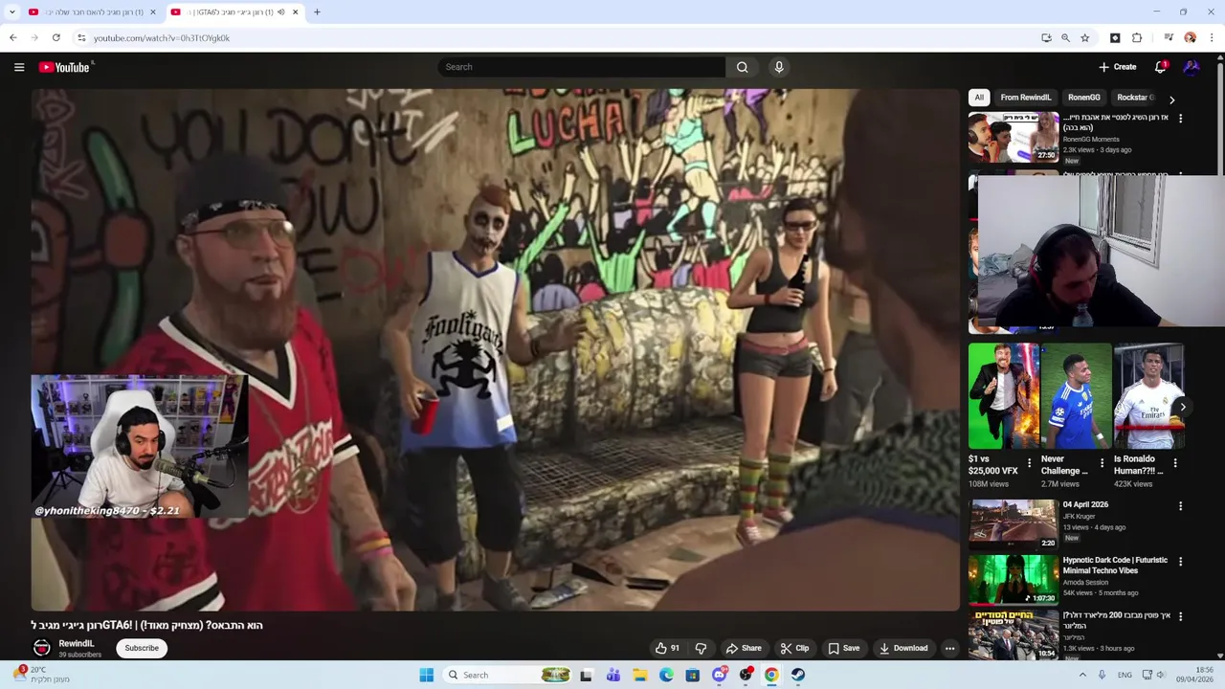Screen dimensions: 1225x689
Task: Open Chrome profile avatar
Action: 1191,38
